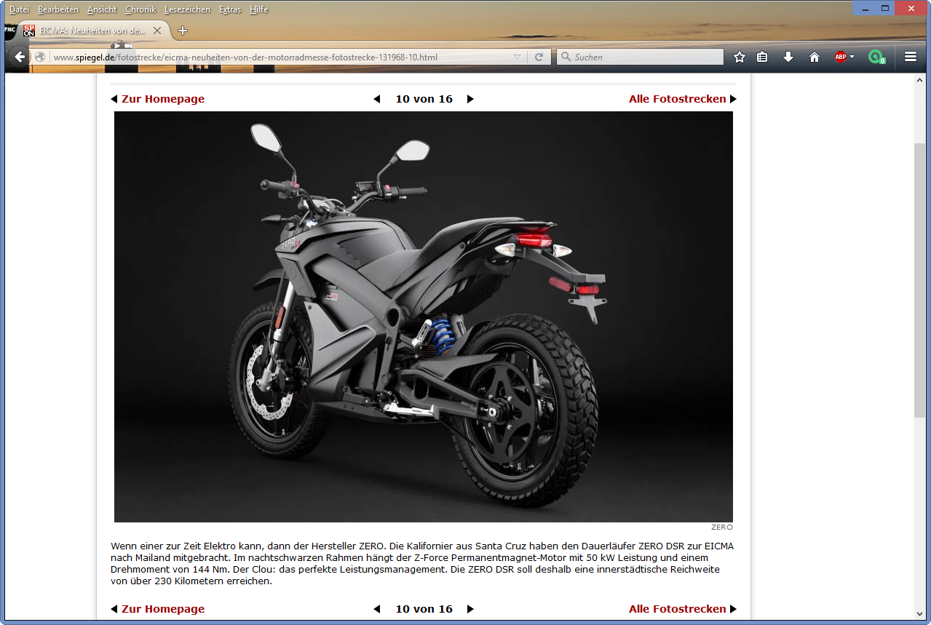Open the Lesezeichen menu
This screenshot has height=625, width=931.
(187, 9)
